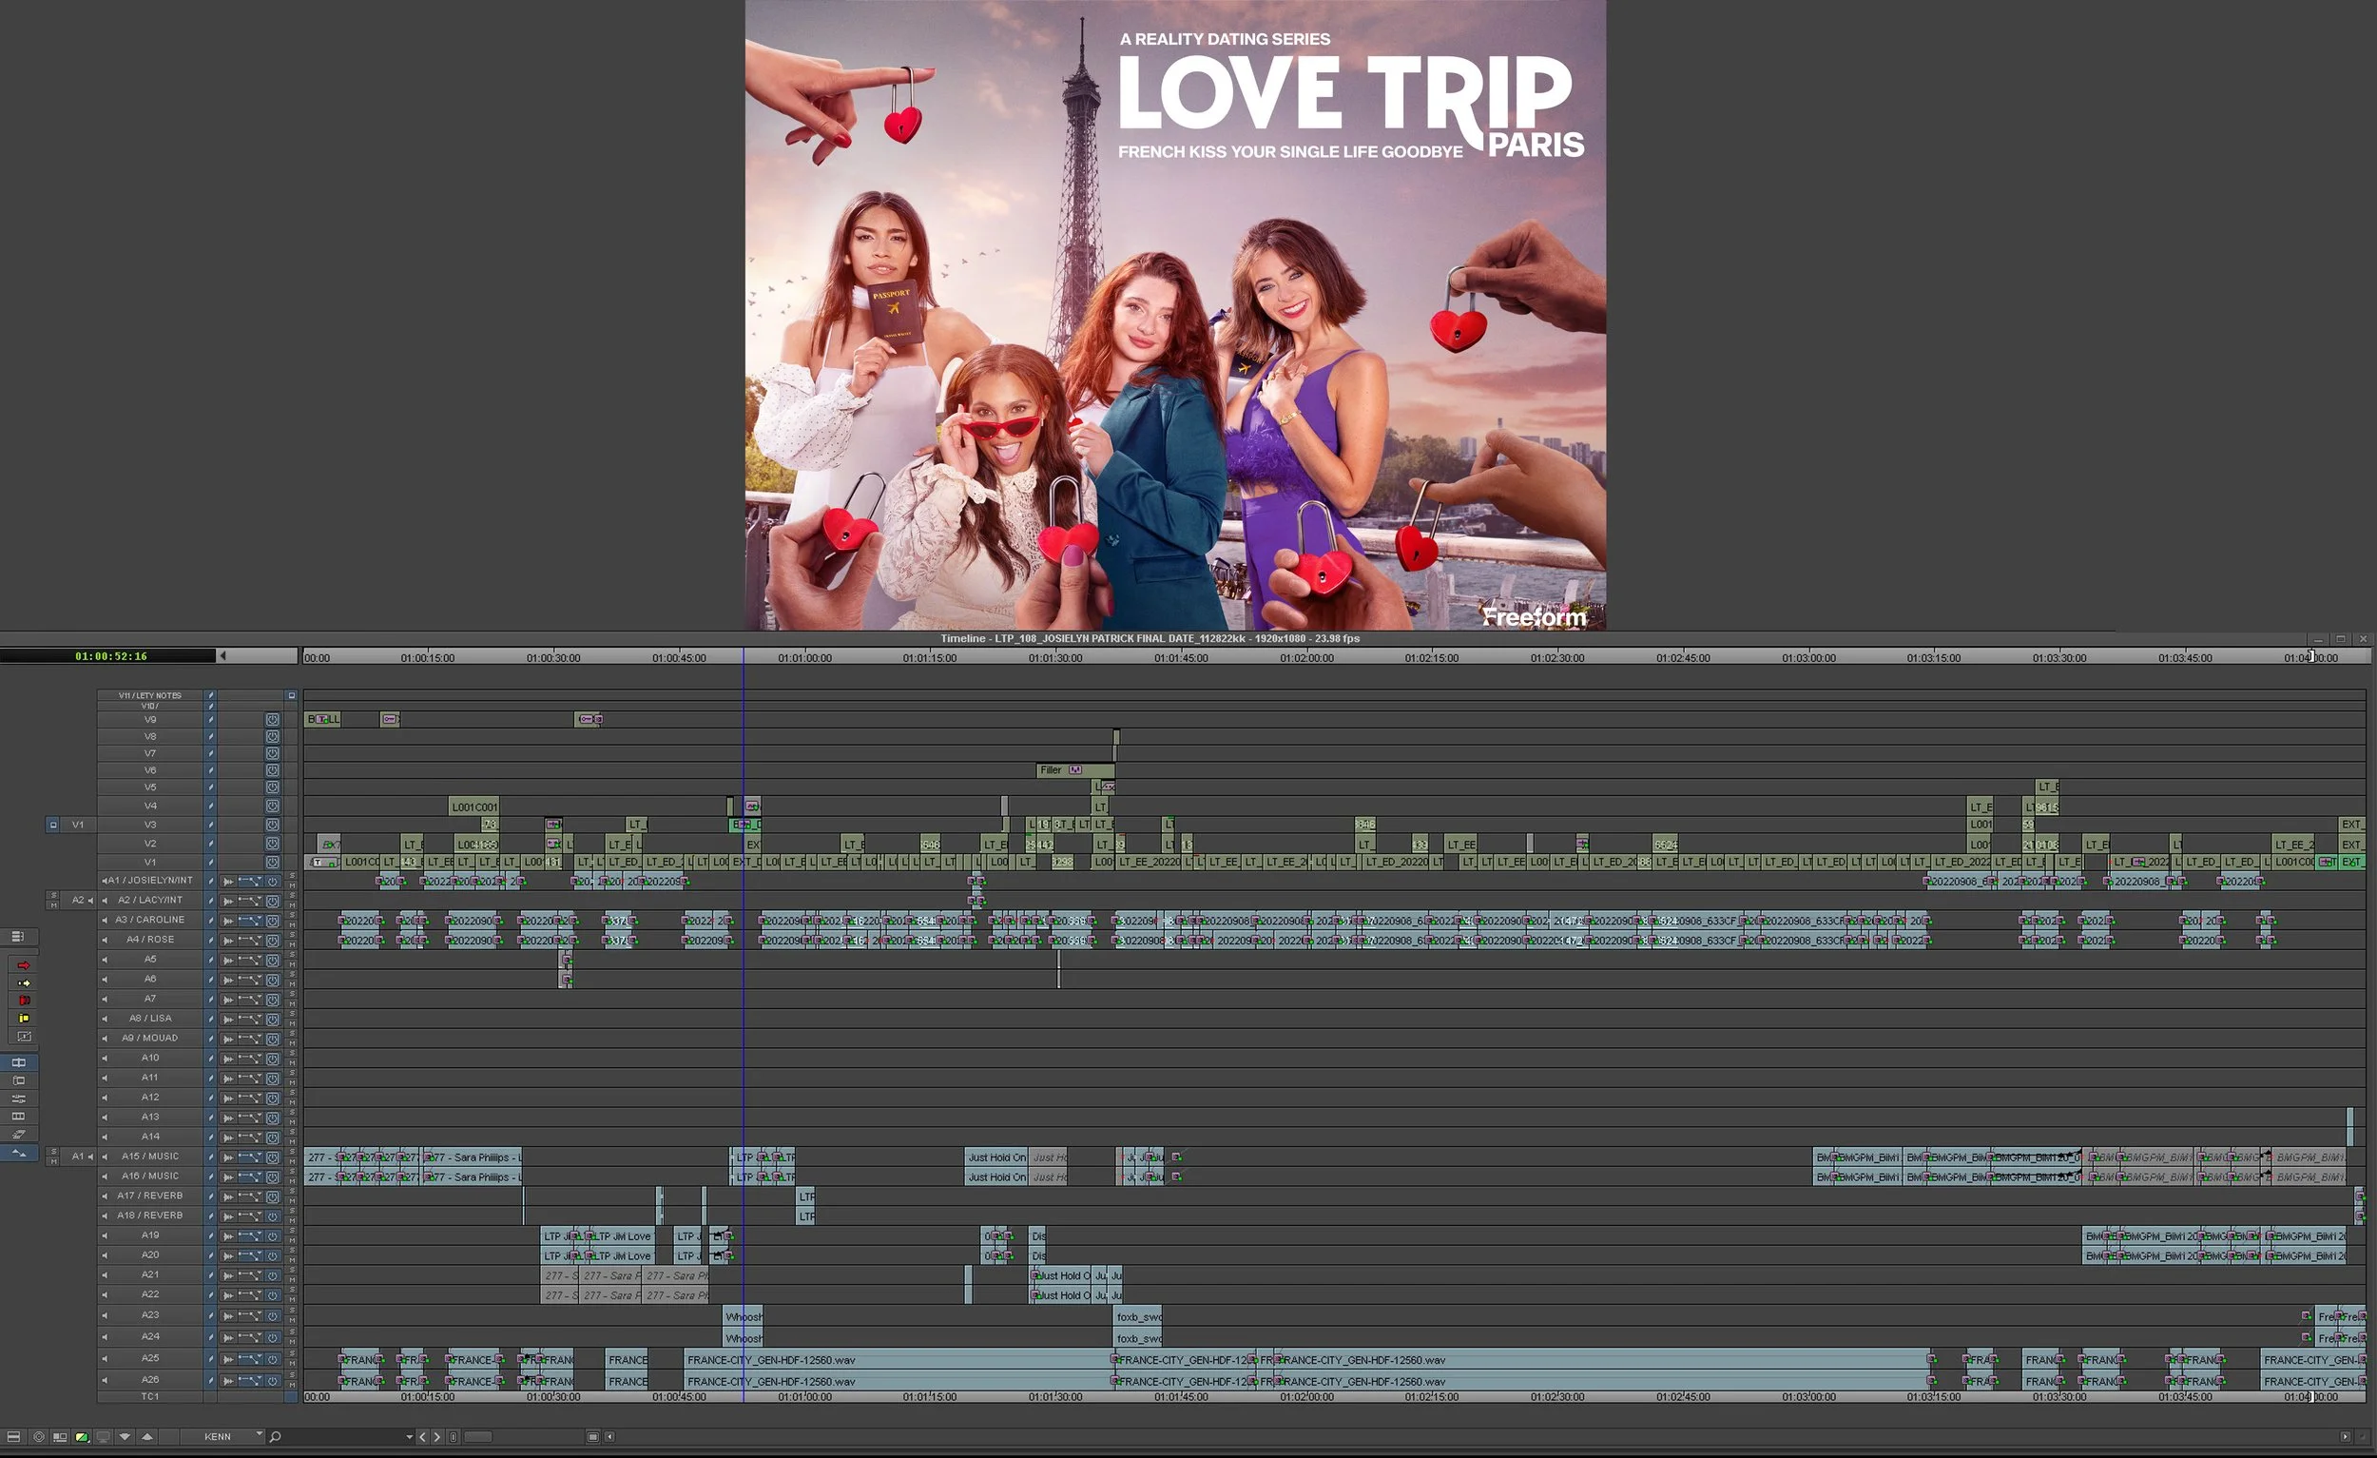Toggle the power button on the V4 track
This screenshot has height=1458, width=2377.
click(x=273, y=807)
